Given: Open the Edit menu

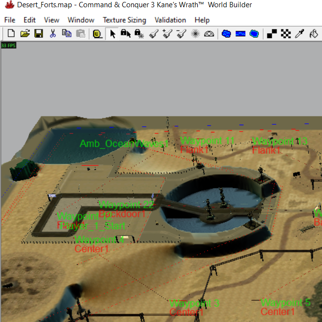Looking at the screenshot, I should point(29,20).
